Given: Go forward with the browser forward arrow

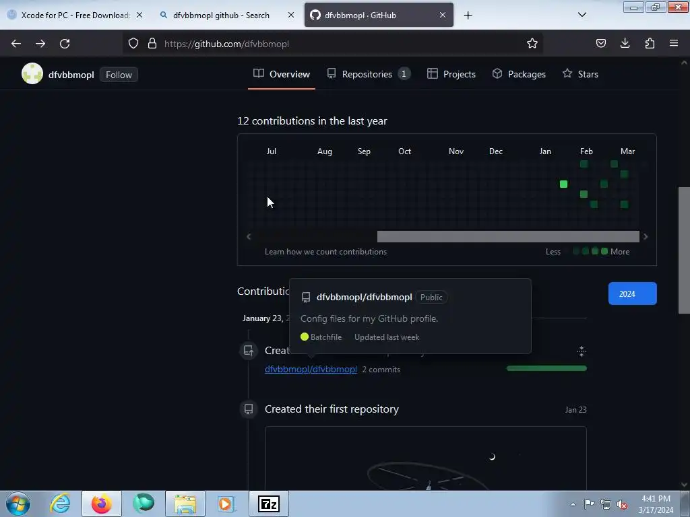Looking at the screenshot, I should (x=40, y=44).
